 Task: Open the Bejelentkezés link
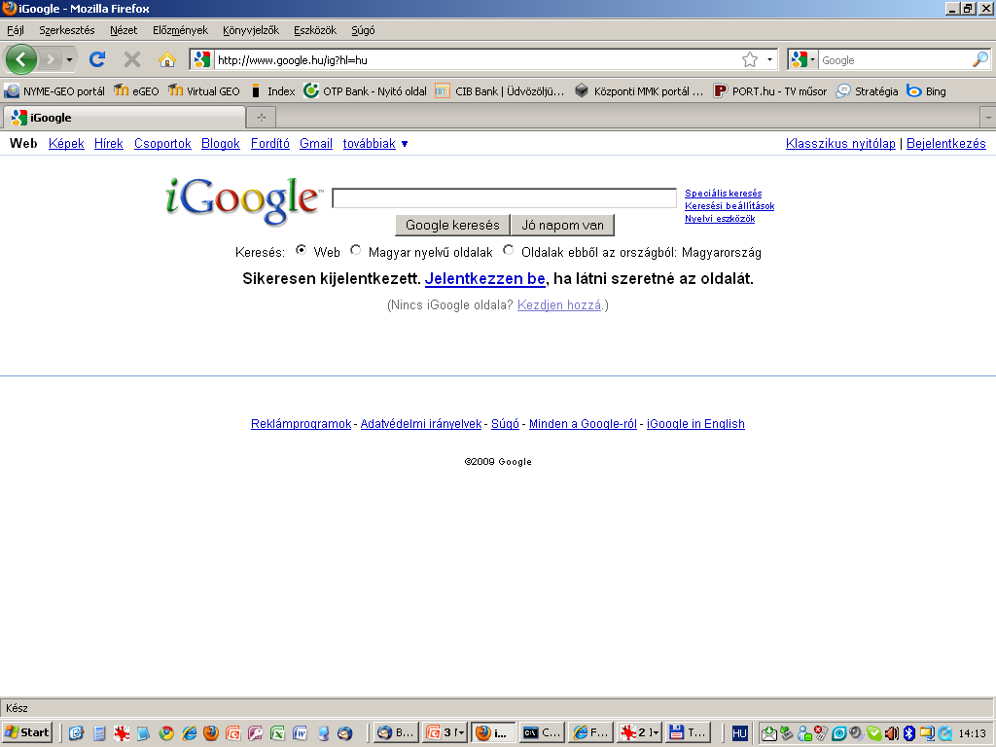(x=946, y=144)
